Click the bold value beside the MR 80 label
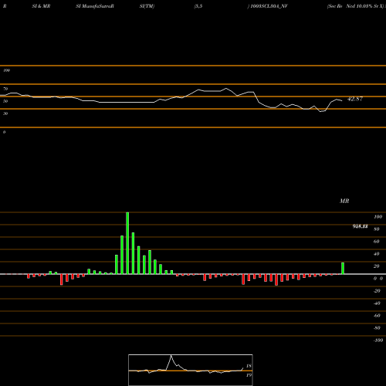Image resolution: width=386 pixels, height=386 pixels. 361,226
